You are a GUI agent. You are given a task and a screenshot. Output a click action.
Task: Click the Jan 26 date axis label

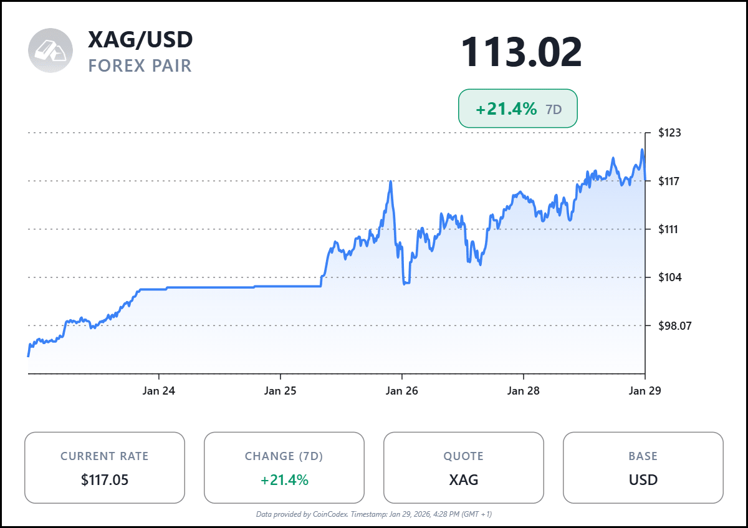402,391
